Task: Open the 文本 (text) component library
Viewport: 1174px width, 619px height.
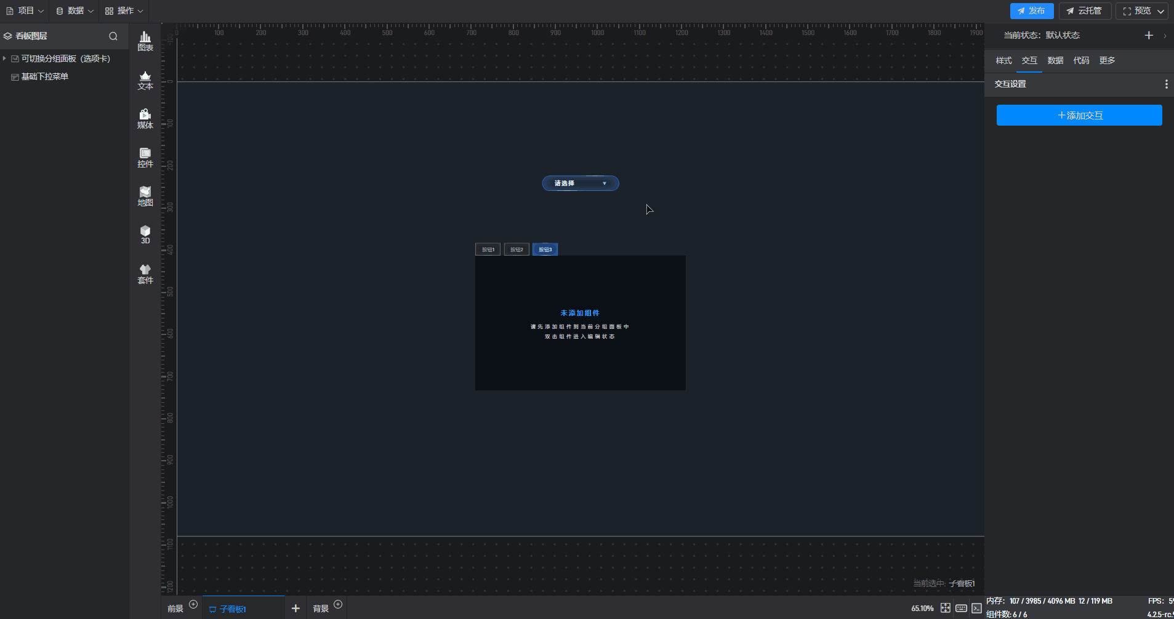Action: (x=145, y=80)
